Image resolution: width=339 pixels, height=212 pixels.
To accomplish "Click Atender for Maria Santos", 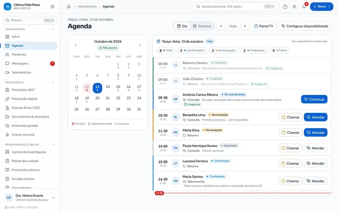I will tap(315, 181).
